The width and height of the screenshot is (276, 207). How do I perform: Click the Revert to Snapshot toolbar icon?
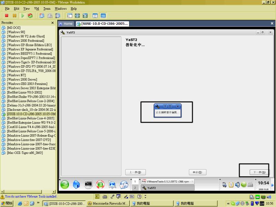50,16
